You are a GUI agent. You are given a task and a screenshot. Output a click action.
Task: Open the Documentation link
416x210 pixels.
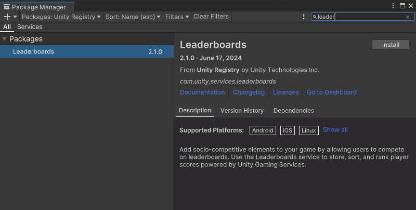coord(202,93)
